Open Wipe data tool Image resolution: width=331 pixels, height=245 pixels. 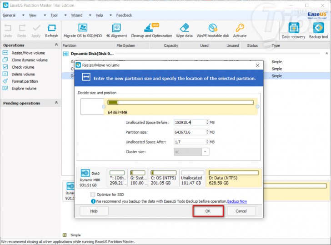click(184, 31)
